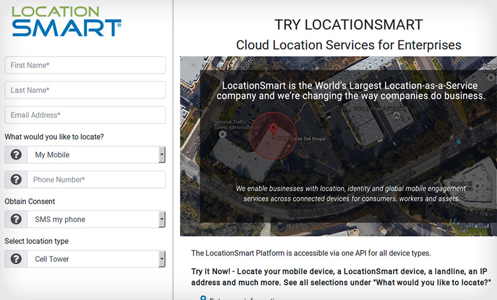Click the TRY LOCATIONSMART heading
The width and height of the screenshot is (497, 300).
click(348, 25)
